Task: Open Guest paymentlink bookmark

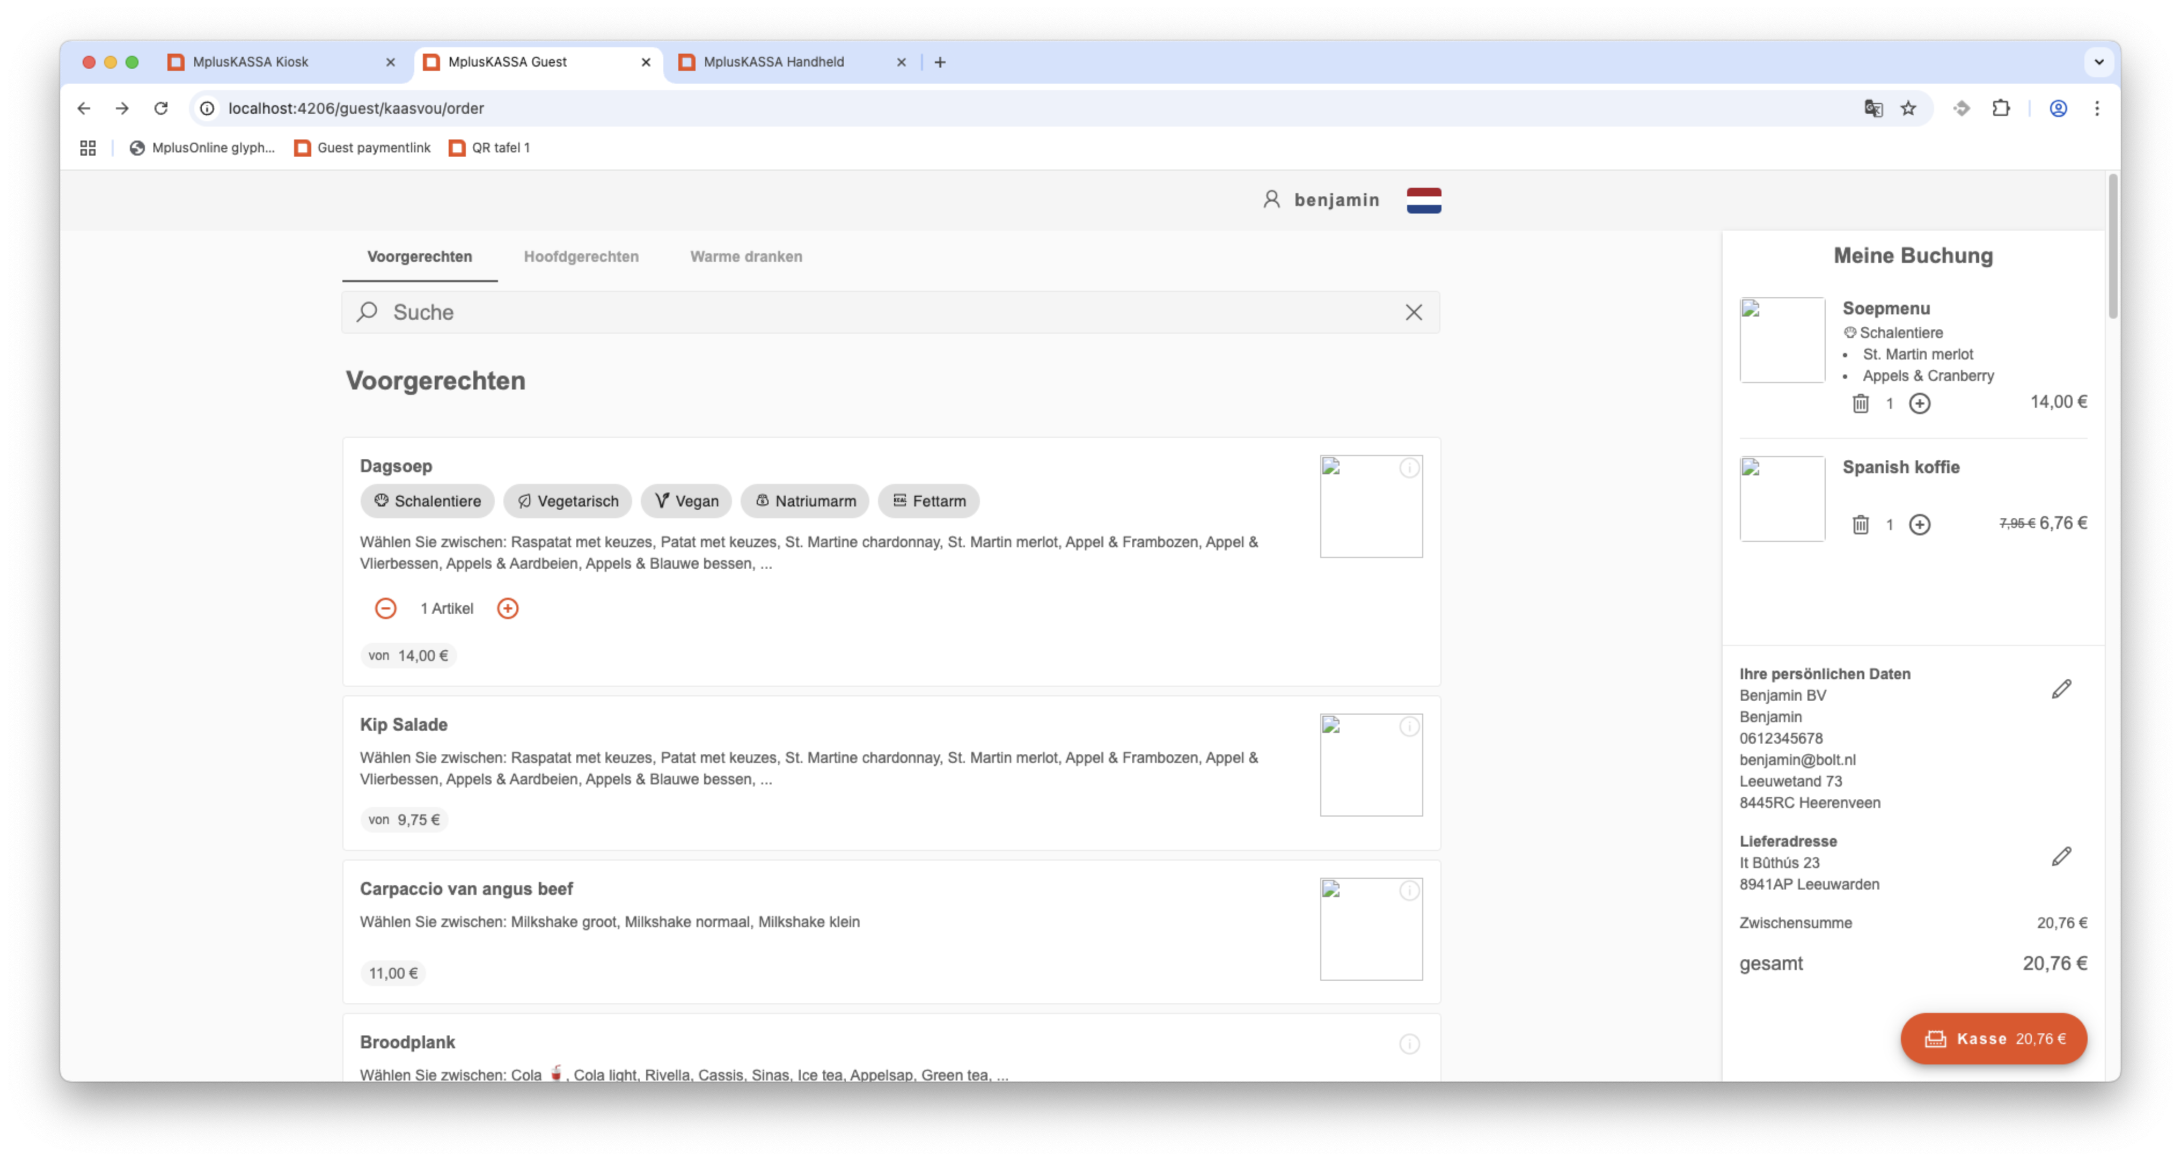Action: 362,148
